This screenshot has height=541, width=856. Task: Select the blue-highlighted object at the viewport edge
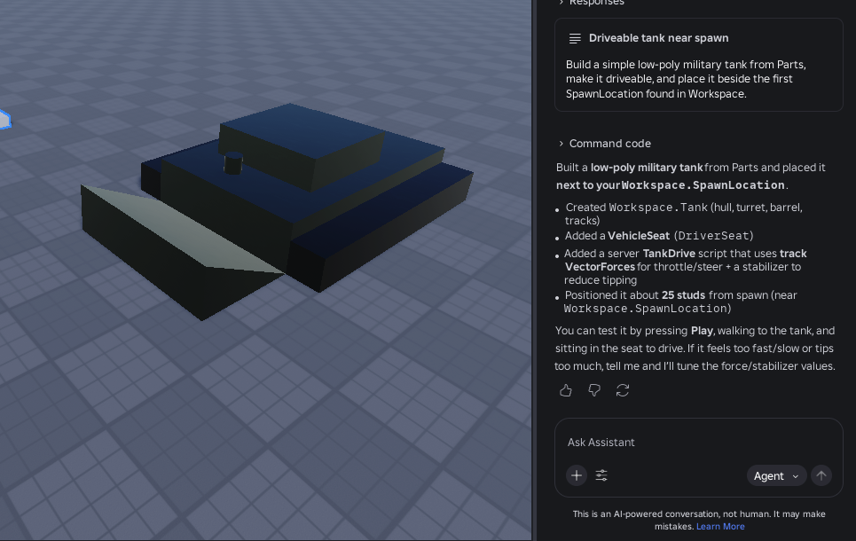4,119
